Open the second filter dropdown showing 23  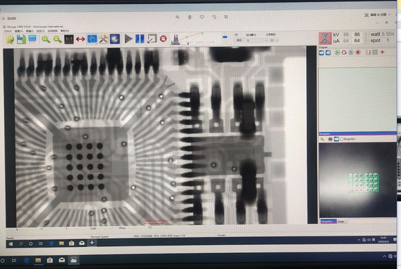click(274, 40)
